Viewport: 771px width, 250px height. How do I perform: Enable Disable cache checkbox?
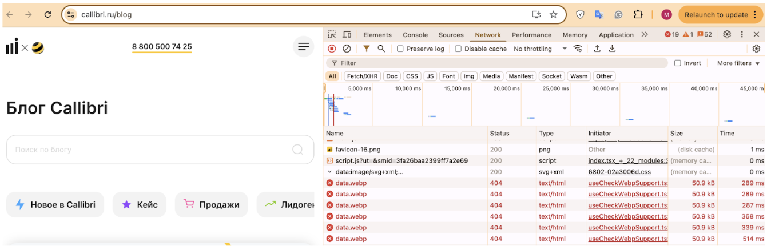coord(458,49)
